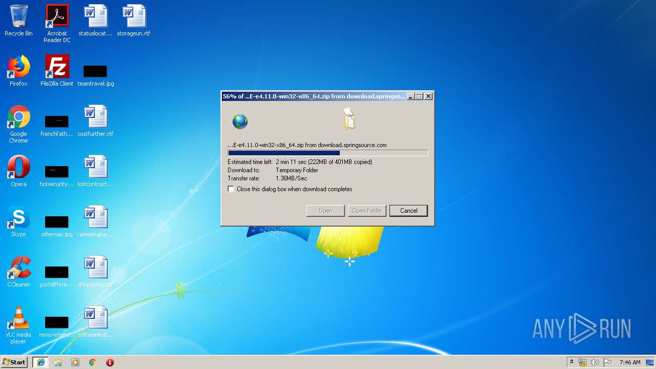Open the Action Center flag icon
The height and width of the screenshot is (369, 656).
[x=607, y=362]
